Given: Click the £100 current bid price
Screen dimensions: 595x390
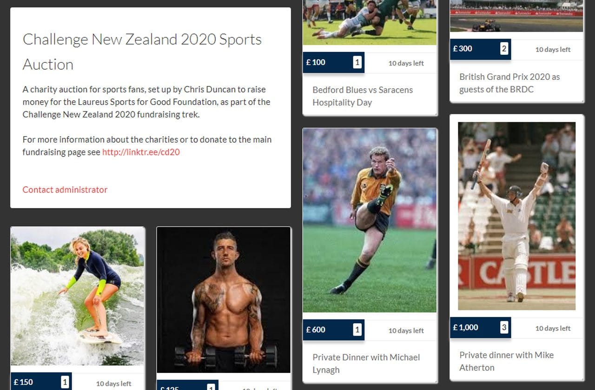Looking at the screenshot, I should (x=316, y=62).
